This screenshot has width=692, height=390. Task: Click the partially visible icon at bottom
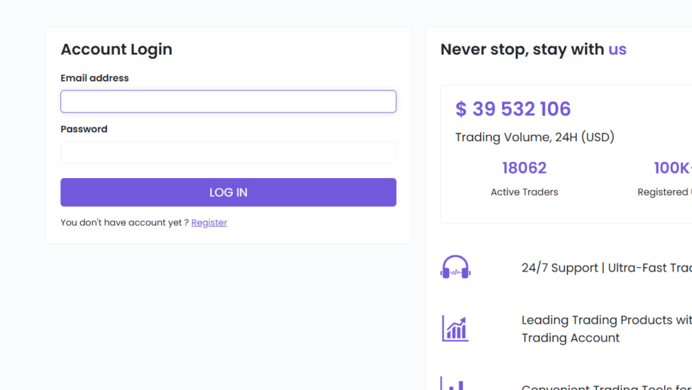pyautogui.click(x=453, y=383)
